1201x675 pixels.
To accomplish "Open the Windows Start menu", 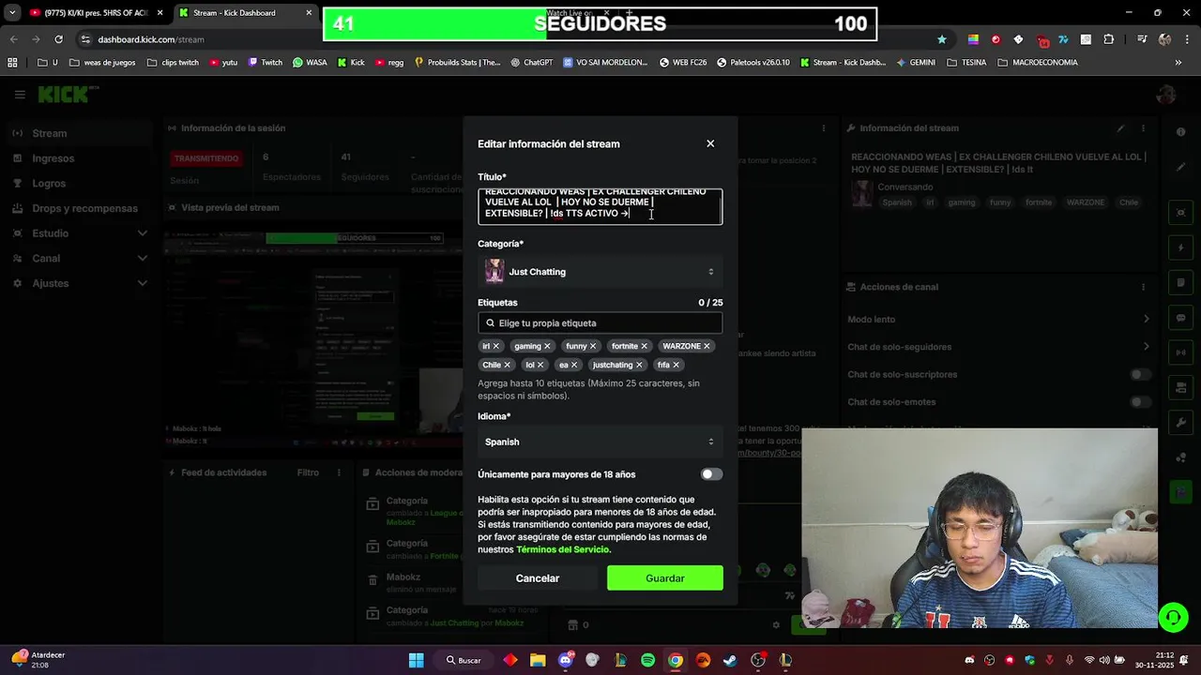I will click(416, 660).
